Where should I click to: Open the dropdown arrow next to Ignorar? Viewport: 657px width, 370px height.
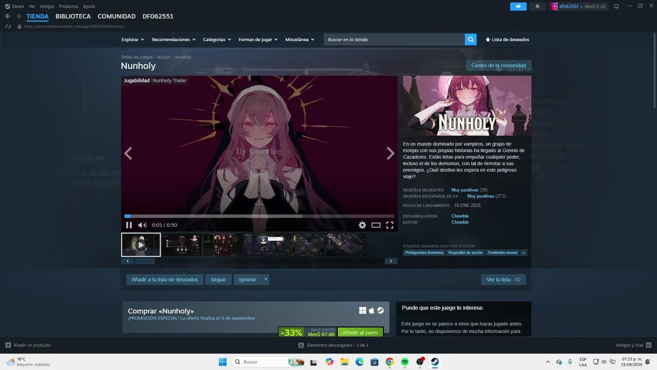pos(265,280)
